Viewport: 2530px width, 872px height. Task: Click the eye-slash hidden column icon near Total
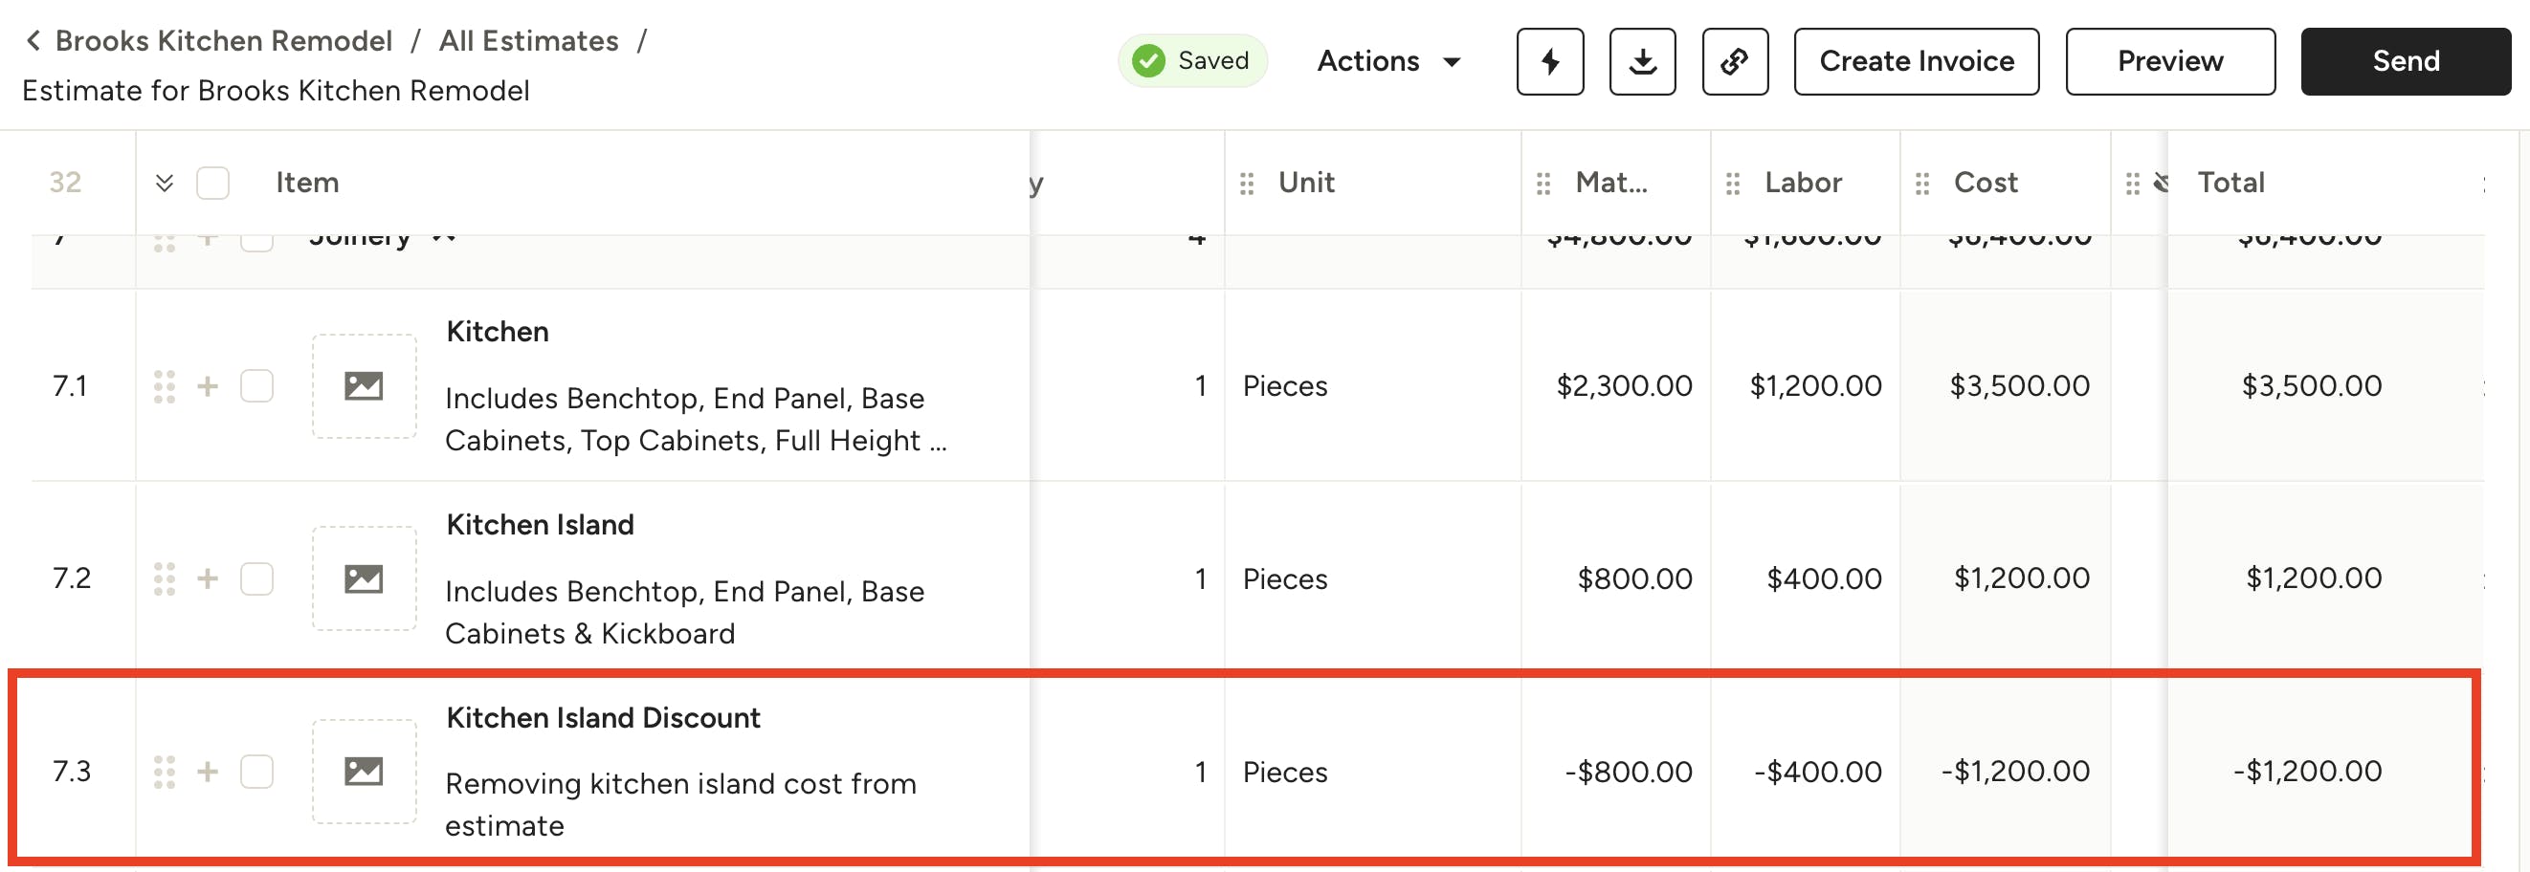[x=2162, y=183]
